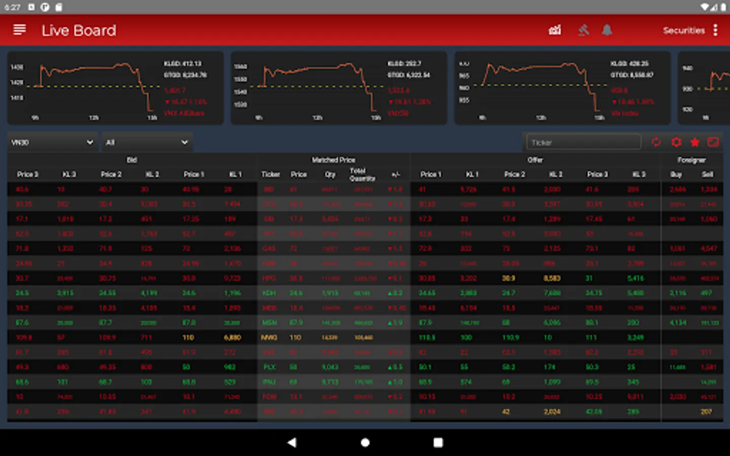730x456 pixels.
Task: Open the hamburger navigation menu
Action: coord(19,30)
